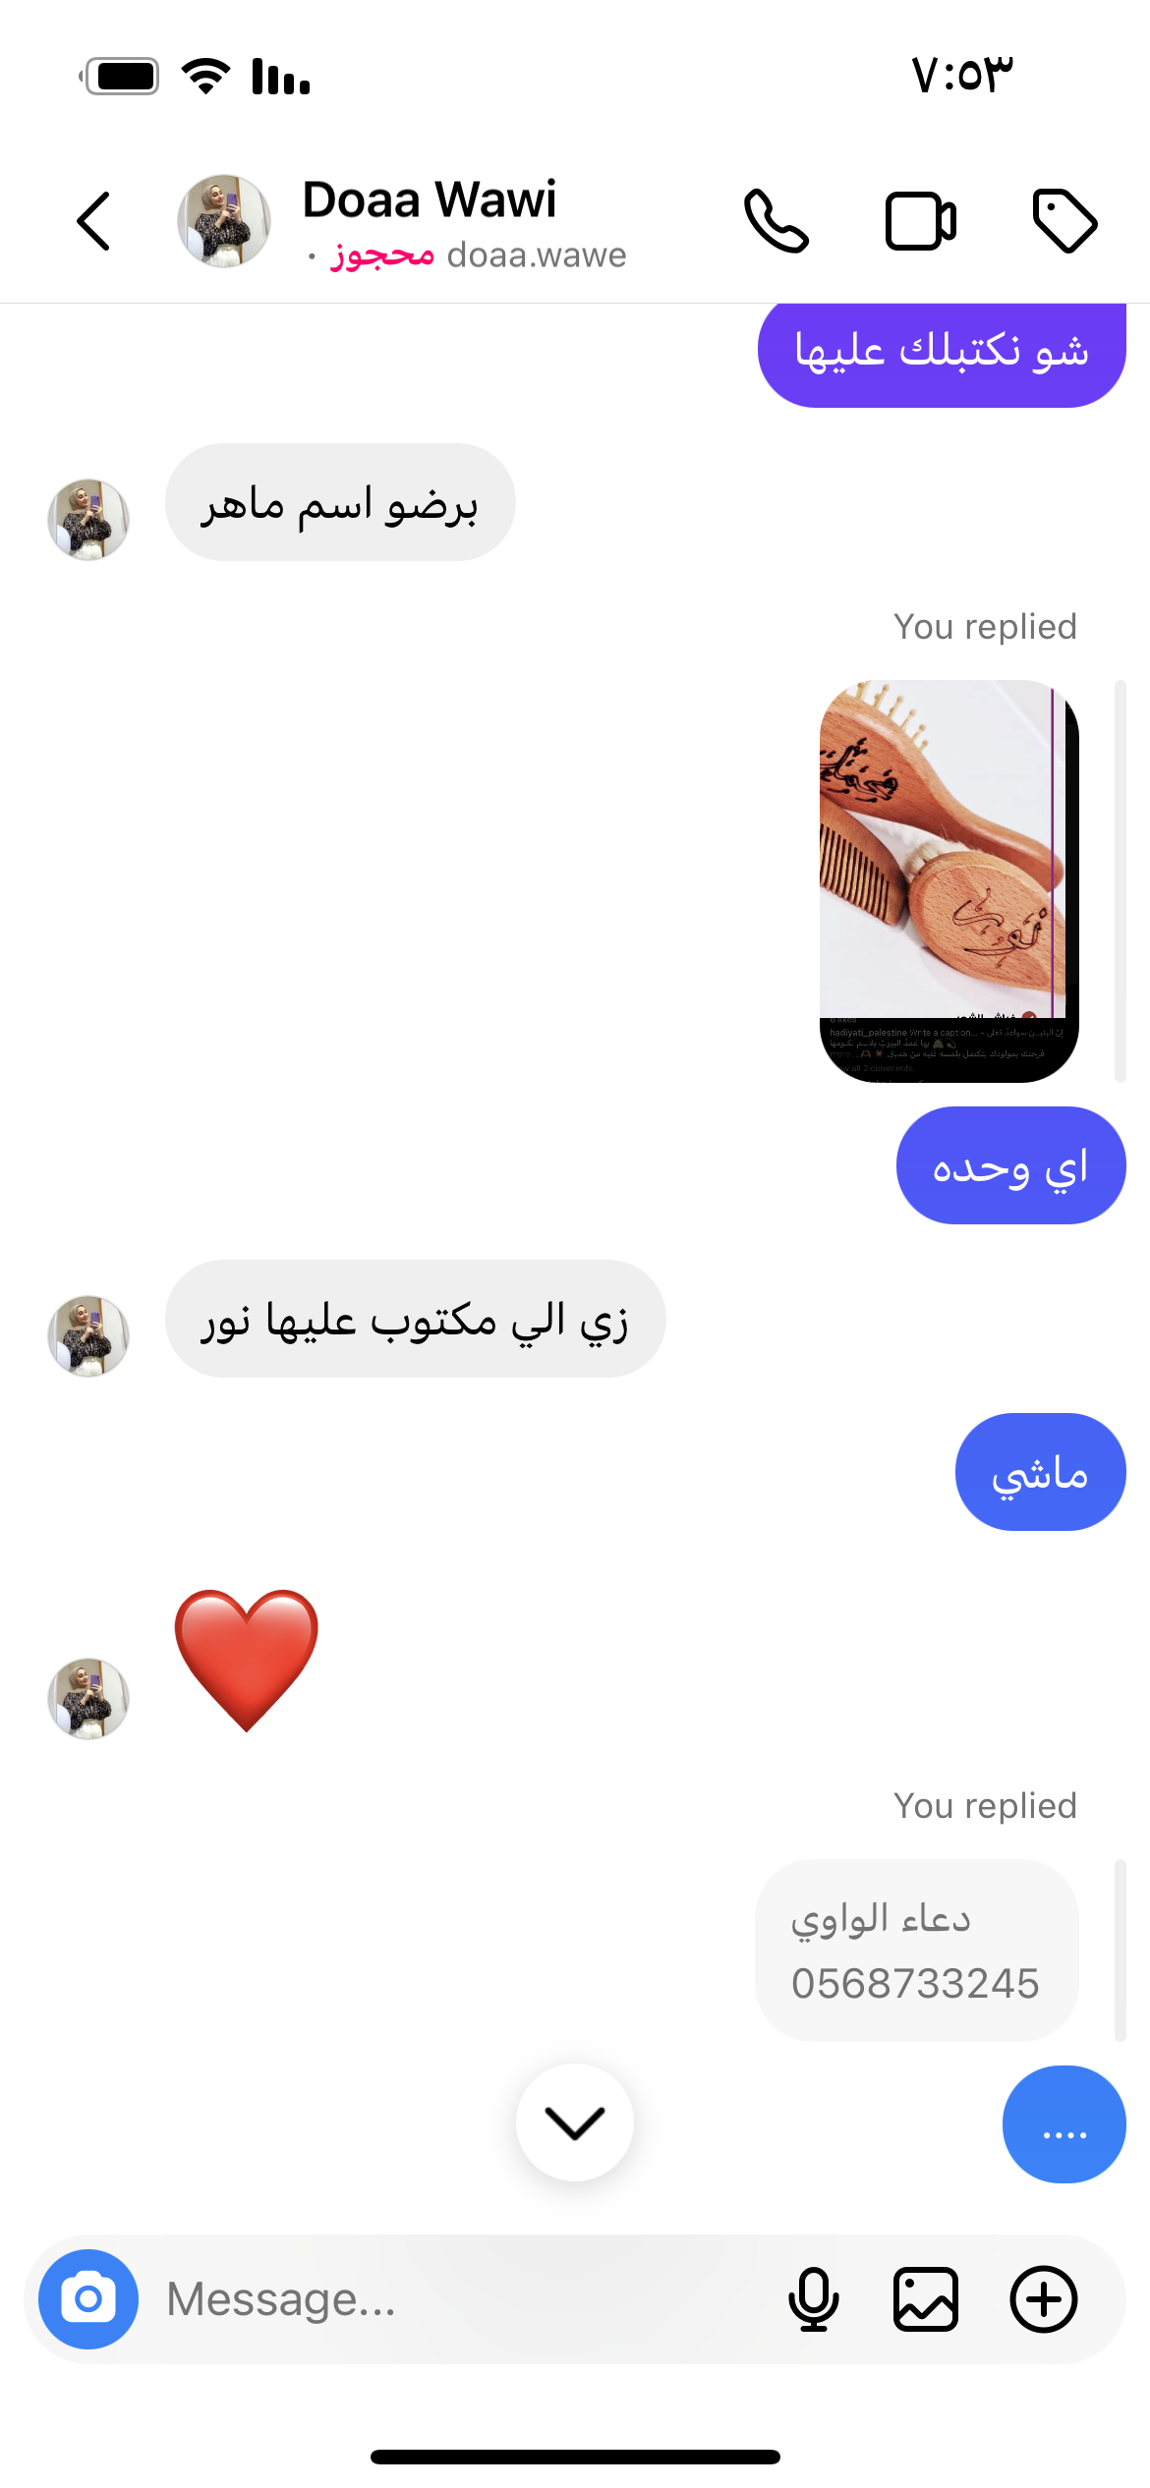This screenshot has width=1150, height=2488.
Task: Tap the microphone to record voice message
Action: [x=814, y=2298]
